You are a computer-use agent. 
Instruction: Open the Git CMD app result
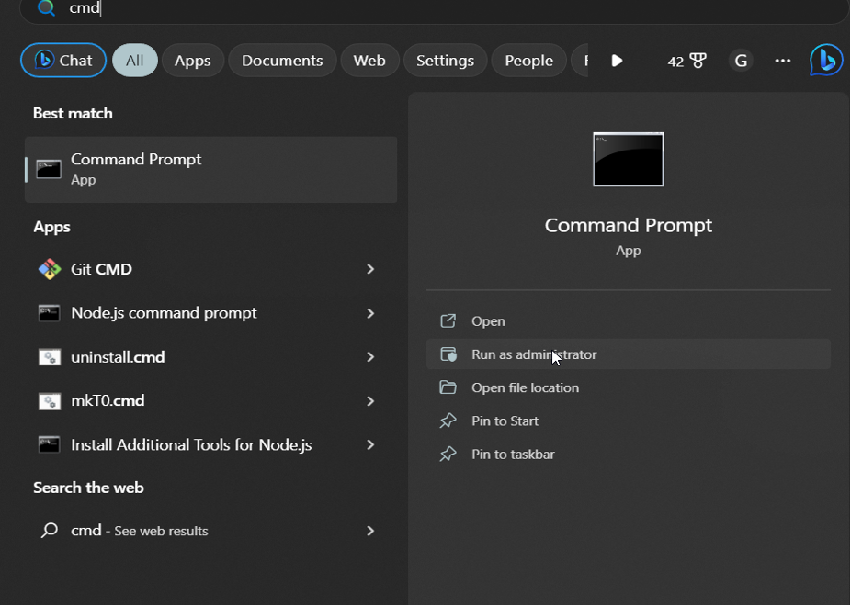click(211, 269)
